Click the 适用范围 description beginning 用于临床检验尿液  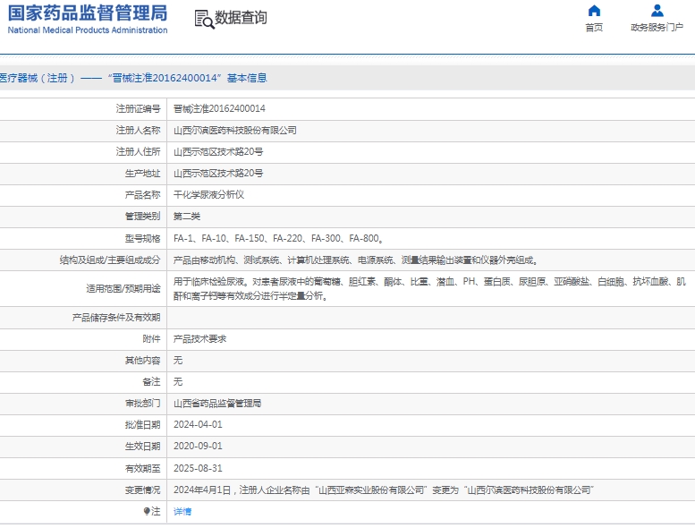429,288
